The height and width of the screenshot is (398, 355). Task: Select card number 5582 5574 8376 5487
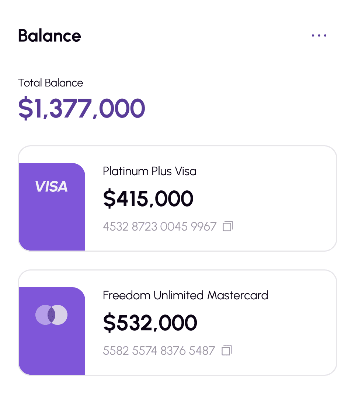tap(159, 350)
